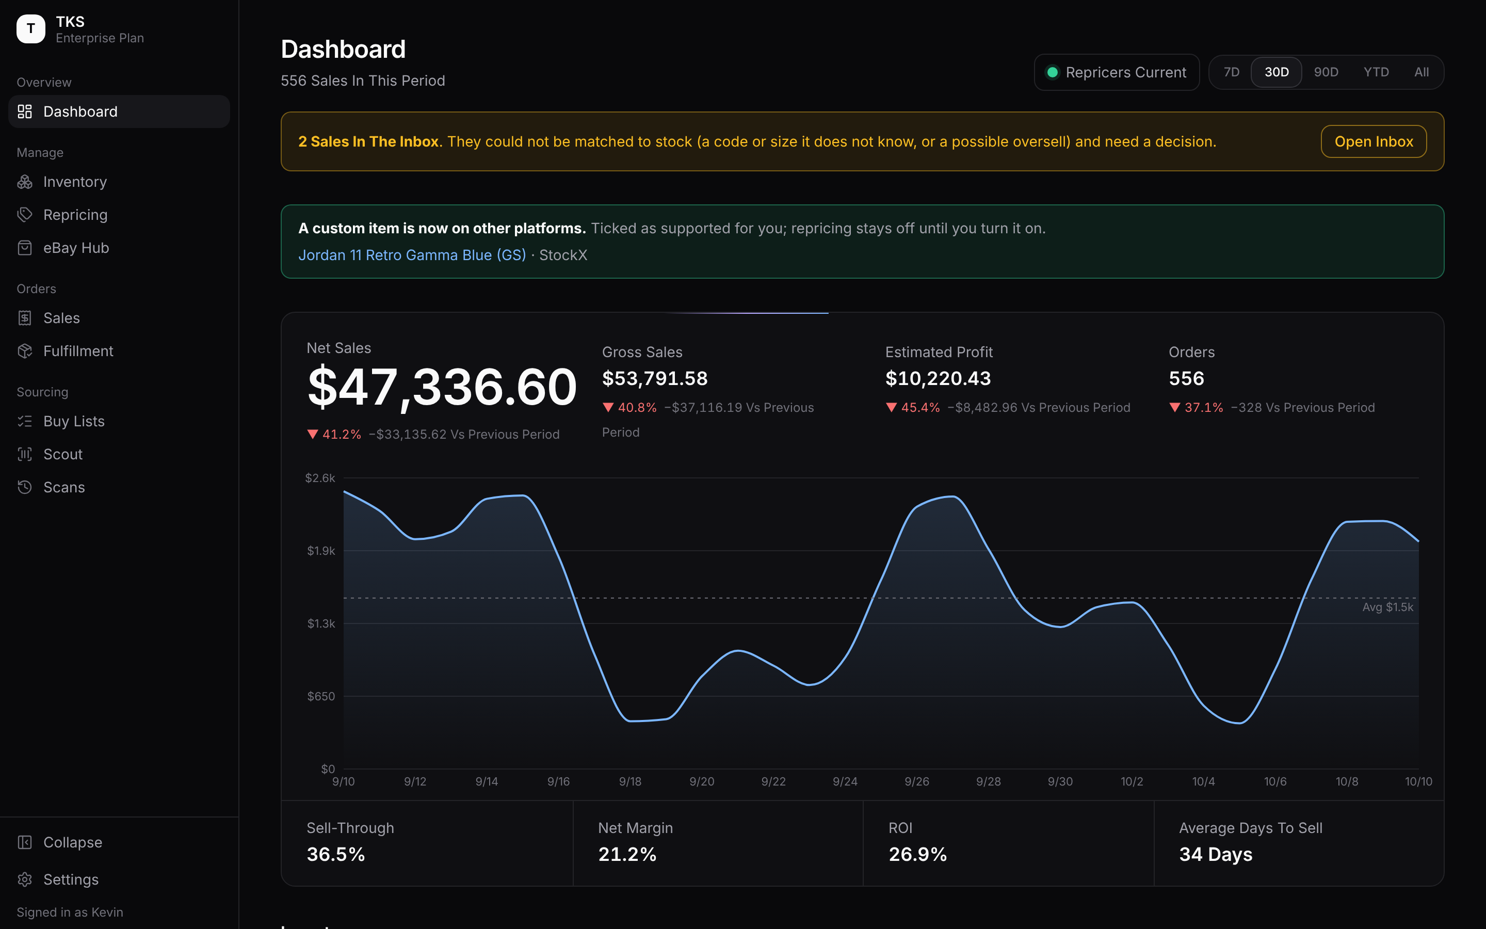Click the Dashboard grid icon in sidebar
Image resolution: width=1486 pixels, height=929 pixels.
(x=25, y=111)
